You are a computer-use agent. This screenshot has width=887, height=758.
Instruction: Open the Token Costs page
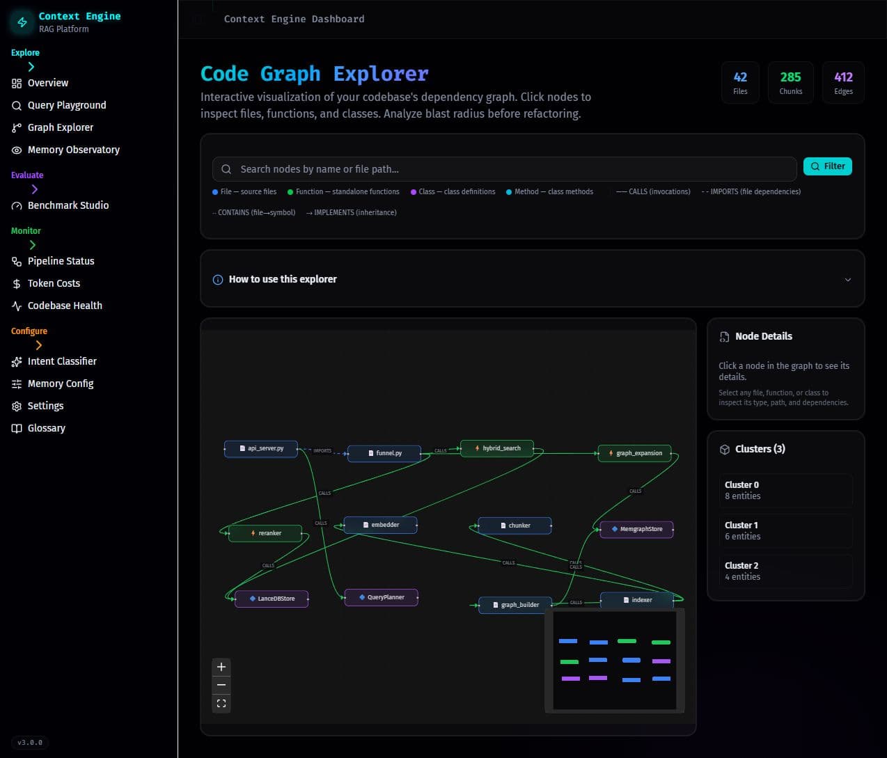(x=54, y=283)
